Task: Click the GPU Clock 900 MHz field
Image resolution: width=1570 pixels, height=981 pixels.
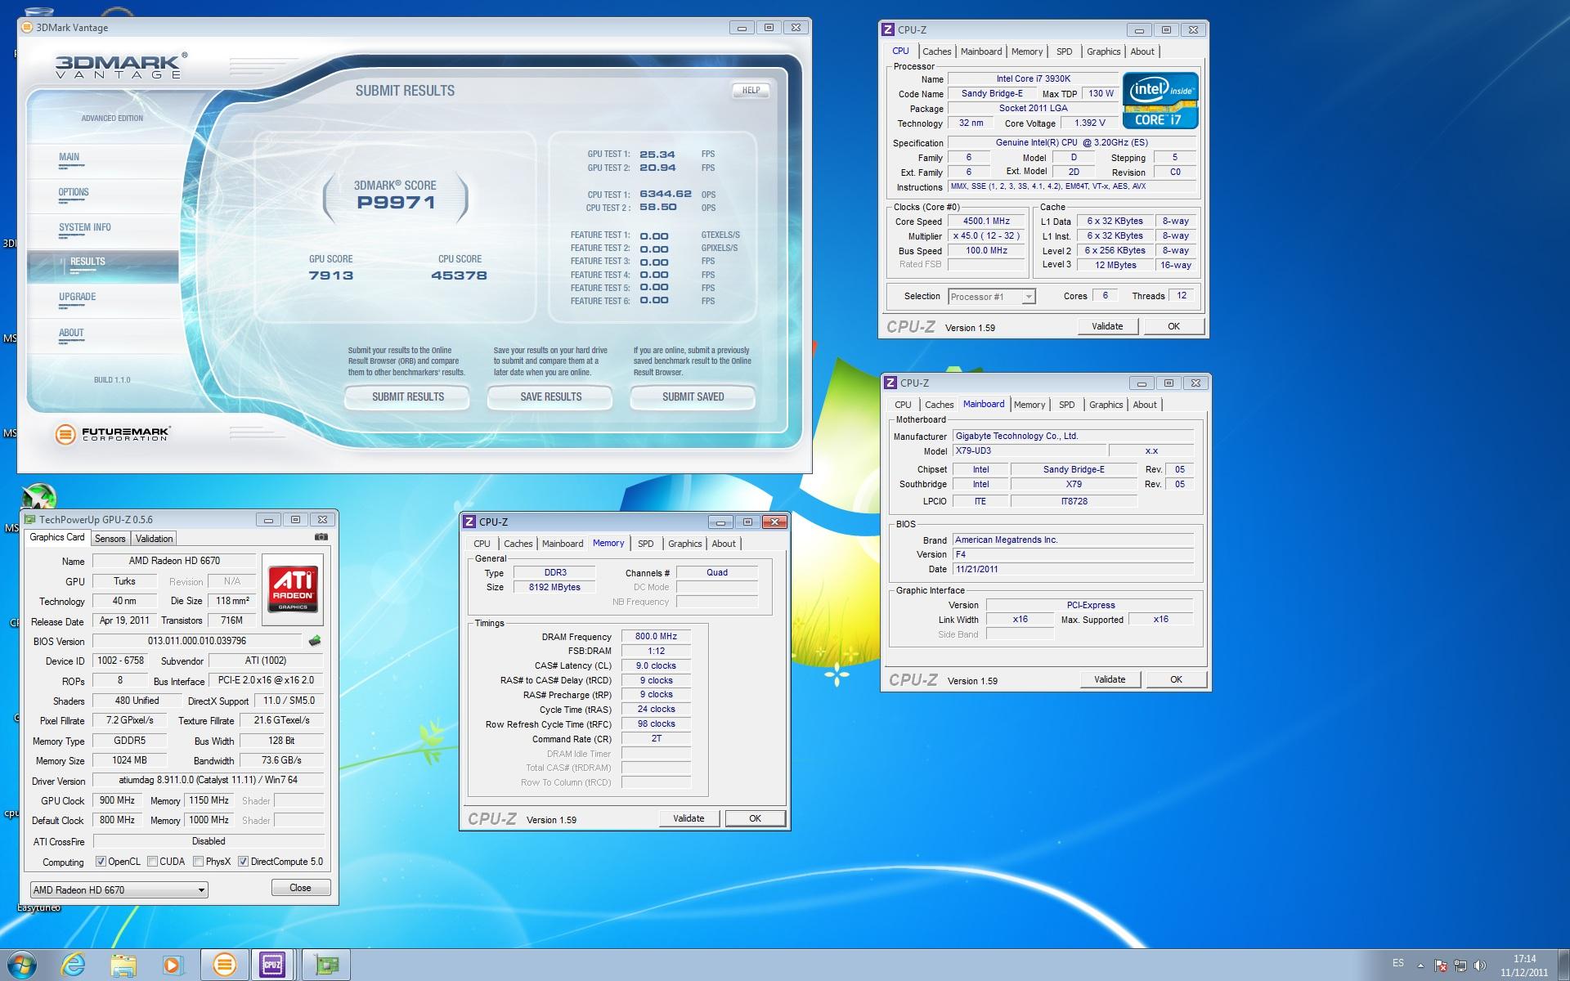Action: [117, 800]
